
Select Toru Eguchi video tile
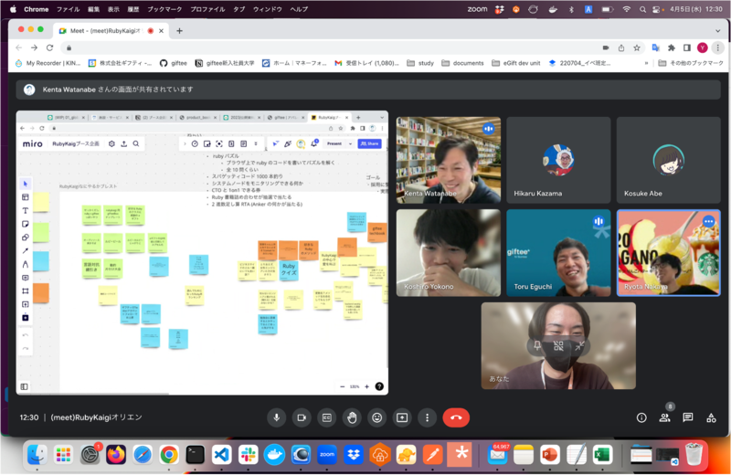click(558, 253)
